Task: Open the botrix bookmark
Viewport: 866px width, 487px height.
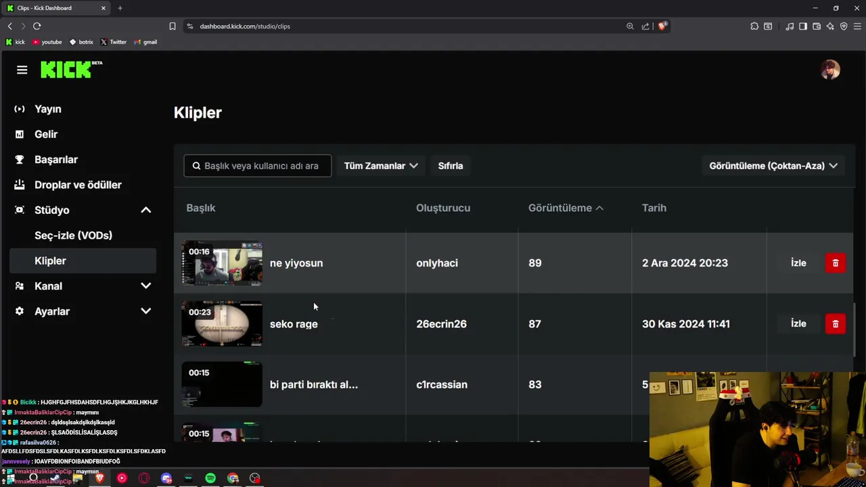Action: pos(81,42)
